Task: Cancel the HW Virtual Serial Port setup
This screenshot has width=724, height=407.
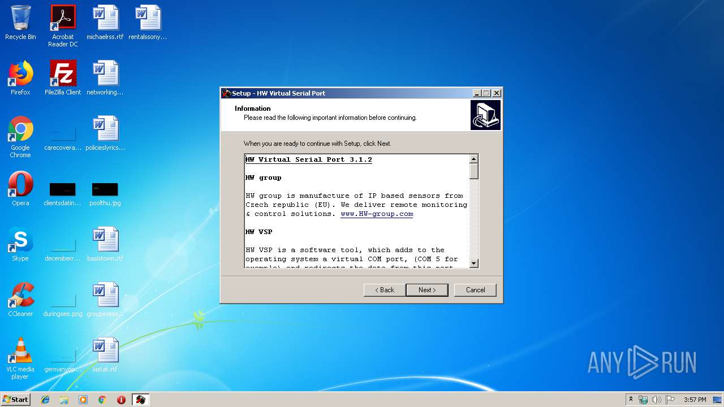Action: (475, 290)
